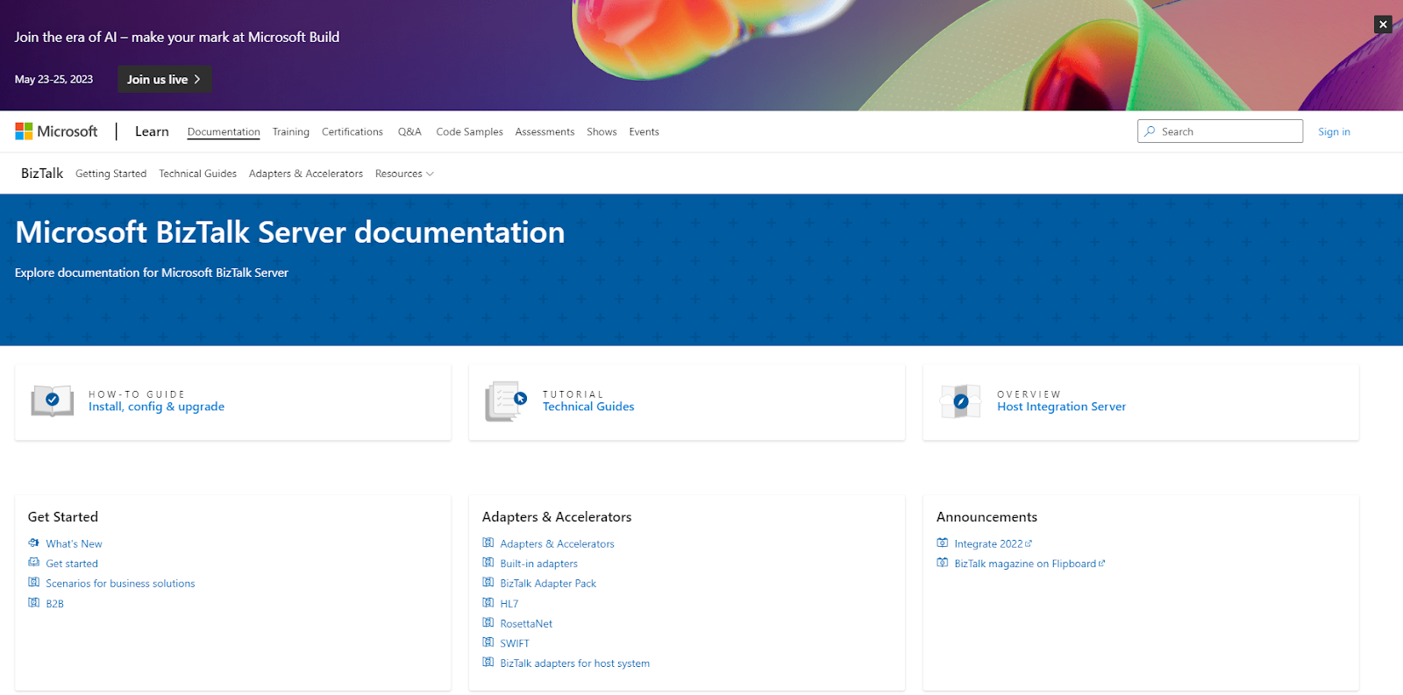
Task: Click the search magnifier icon
Action: click(x=1150, y=131)
